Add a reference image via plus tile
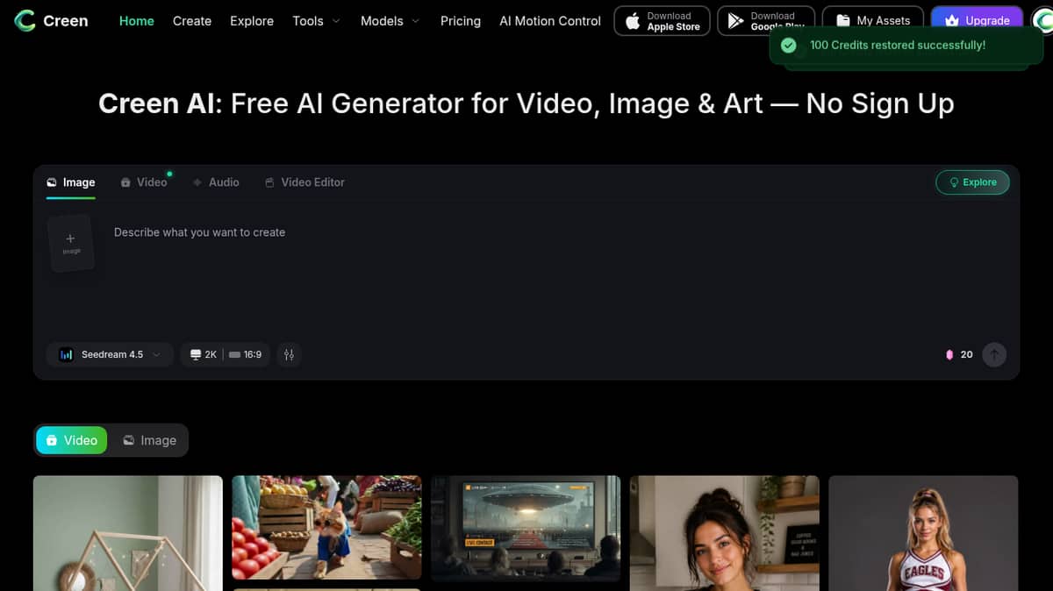The image size is (1053, 591). point(71,243)
